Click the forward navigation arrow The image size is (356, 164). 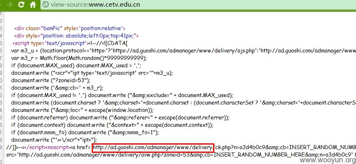[9, 5]
